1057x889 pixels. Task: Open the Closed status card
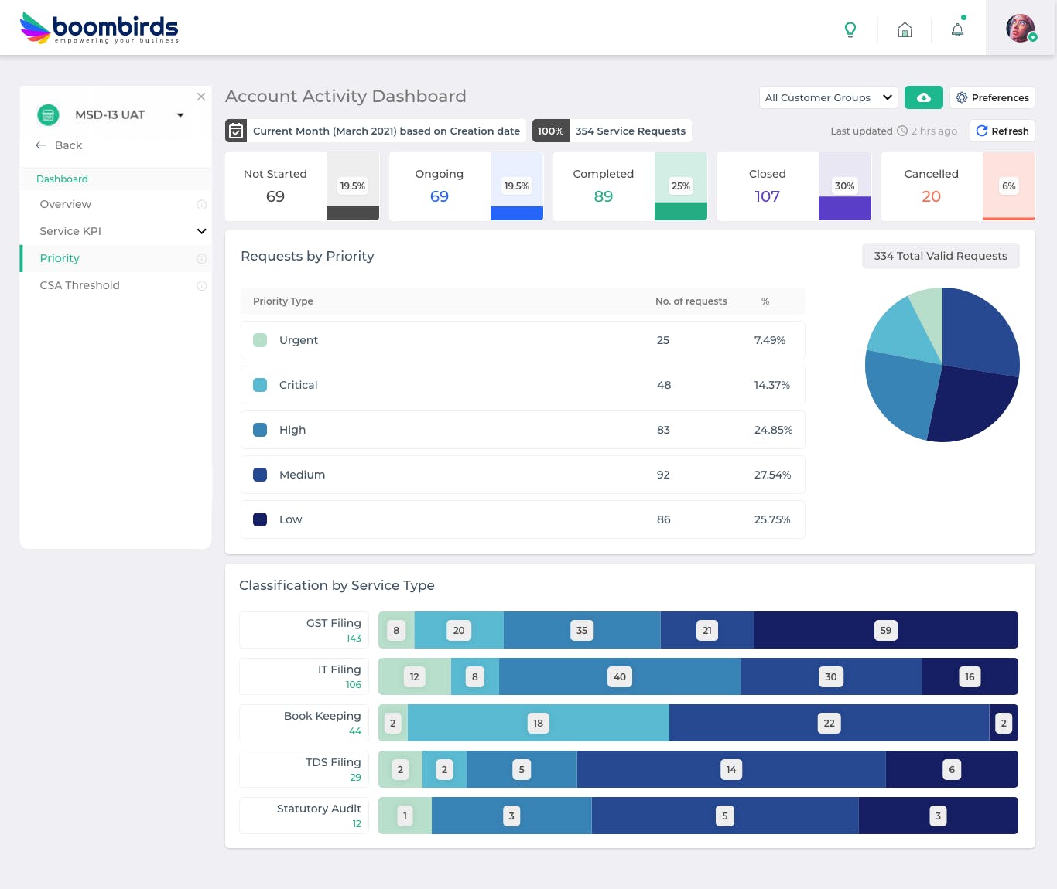click(795, 186)
